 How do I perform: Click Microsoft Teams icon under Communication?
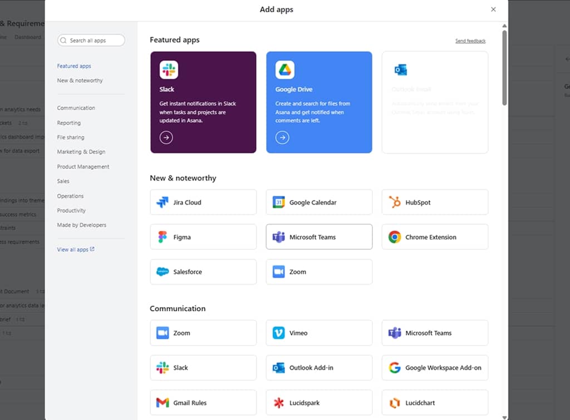(x=395, y=333)
